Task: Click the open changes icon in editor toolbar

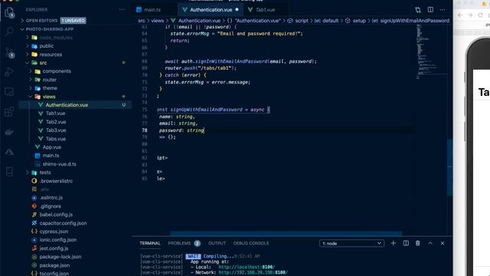Action: click(x=418, y=10)
